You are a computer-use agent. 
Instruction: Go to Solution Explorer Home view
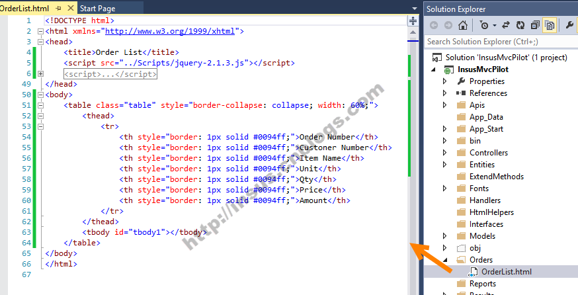(463, 25)
